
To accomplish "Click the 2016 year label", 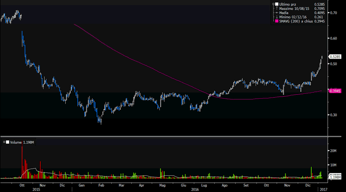I will [x=196, y=190].
